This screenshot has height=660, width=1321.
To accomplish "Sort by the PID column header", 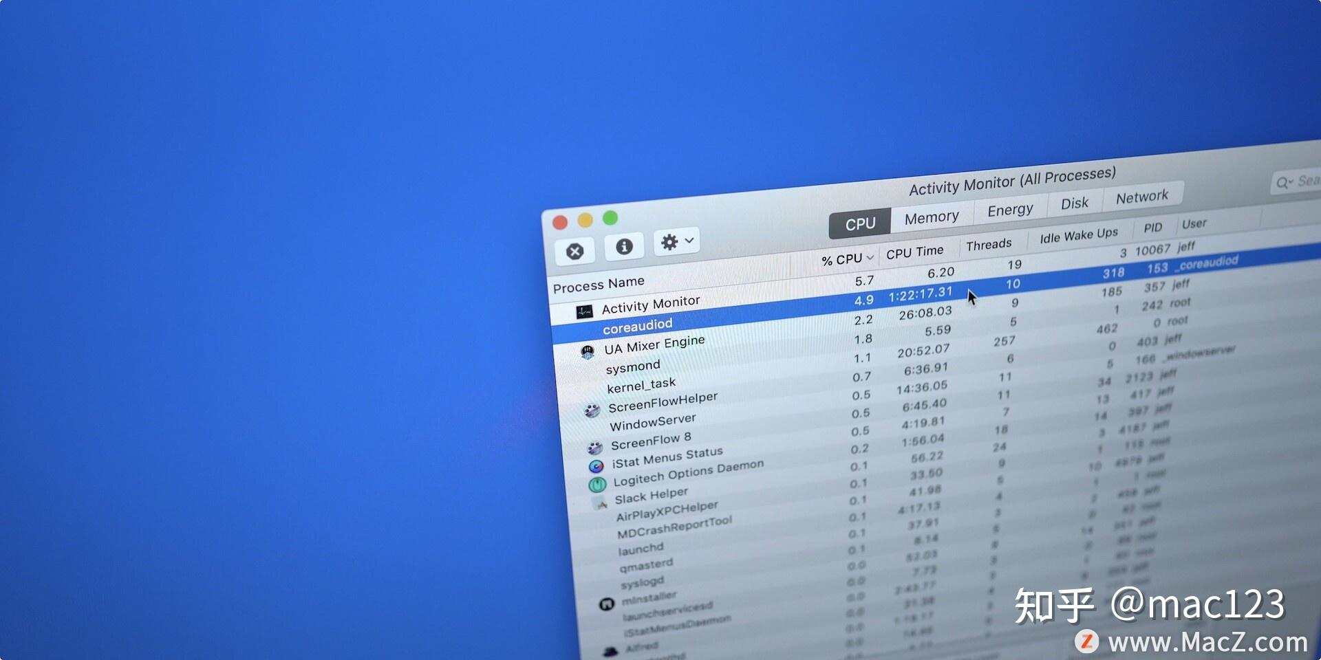I will (x=1153, y=228).
